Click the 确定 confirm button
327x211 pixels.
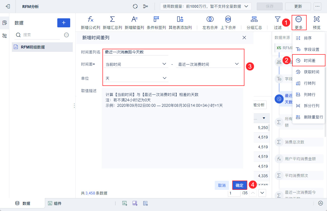(240, 185)
